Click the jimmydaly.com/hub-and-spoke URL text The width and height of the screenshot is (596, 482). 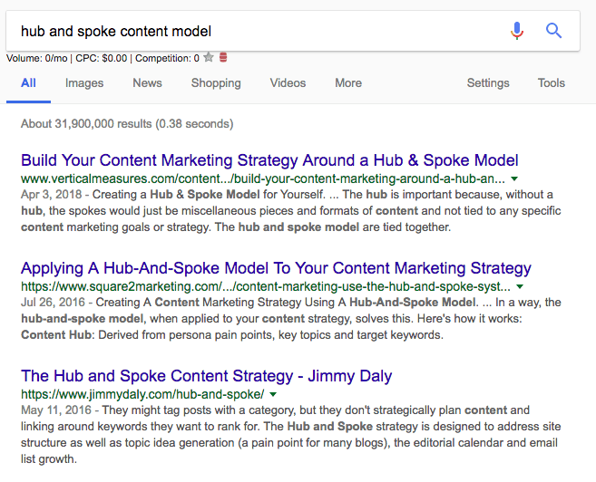point(142,395)
